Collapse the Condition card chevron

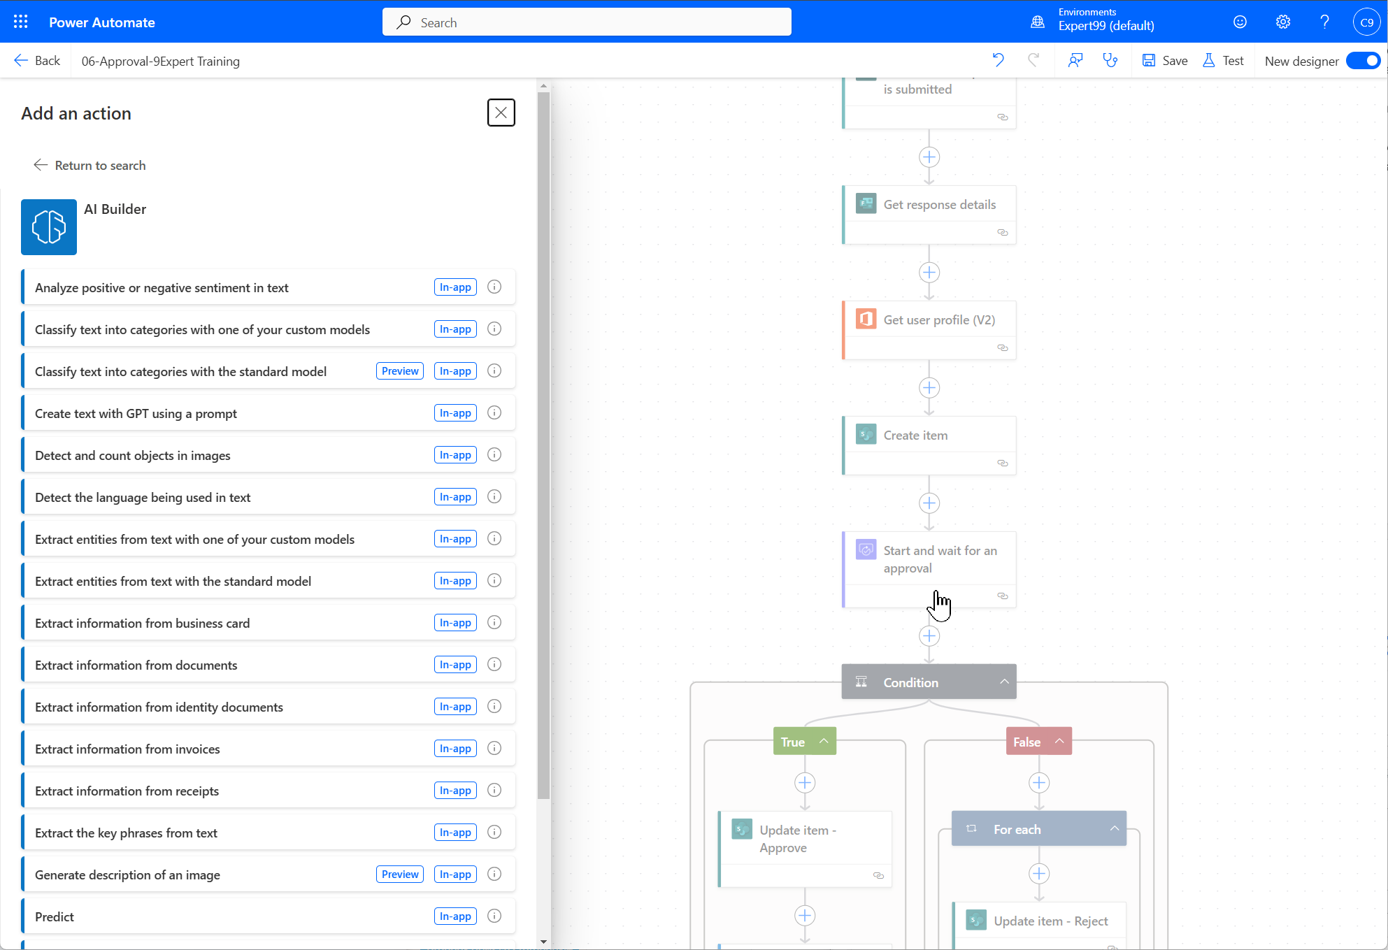click(x=1004, y=681)
